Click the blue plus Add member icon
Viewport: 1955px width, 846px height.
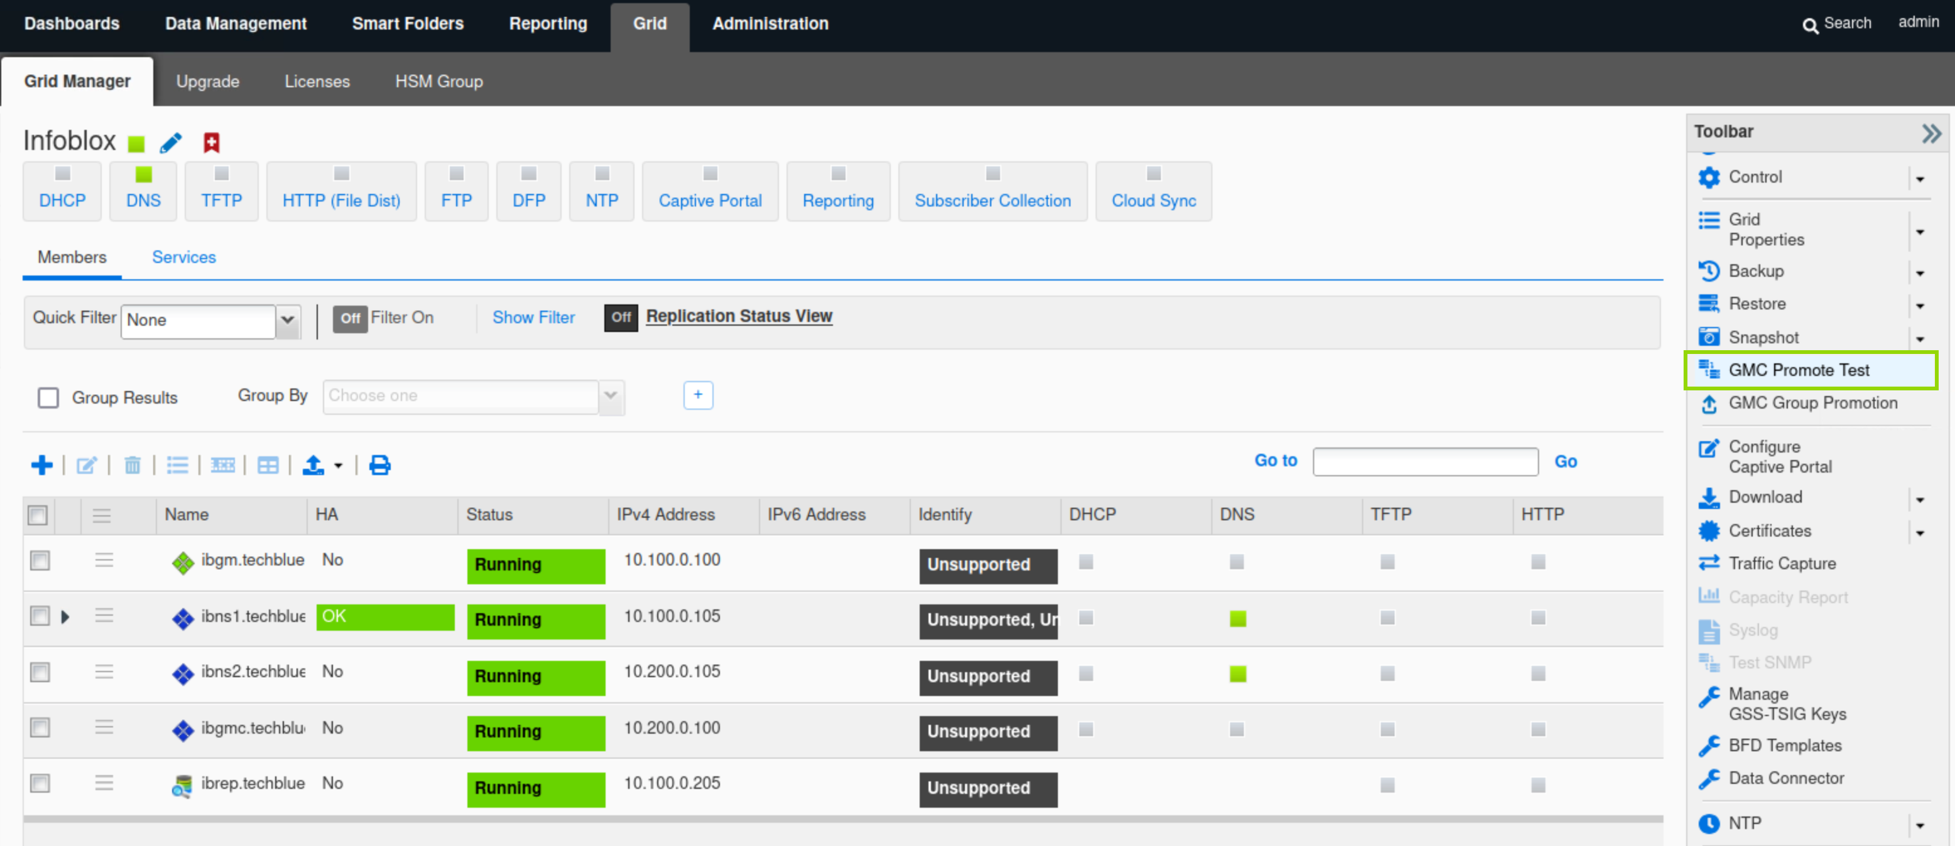click(41, 464)
